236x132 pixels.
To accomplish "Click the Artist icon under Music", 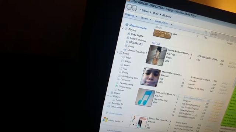I will [124, 57].
